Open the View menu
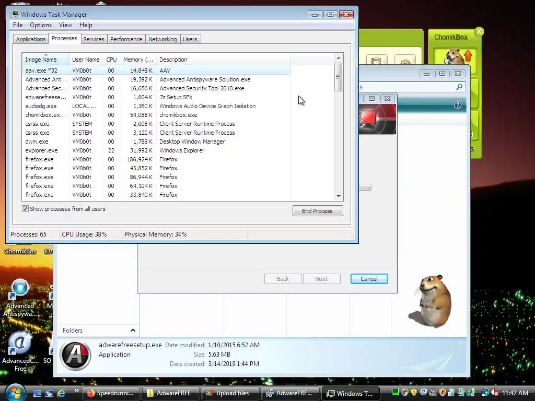This screenshot has height=401, width=535. pyautogui.click(x=65, y=25)
